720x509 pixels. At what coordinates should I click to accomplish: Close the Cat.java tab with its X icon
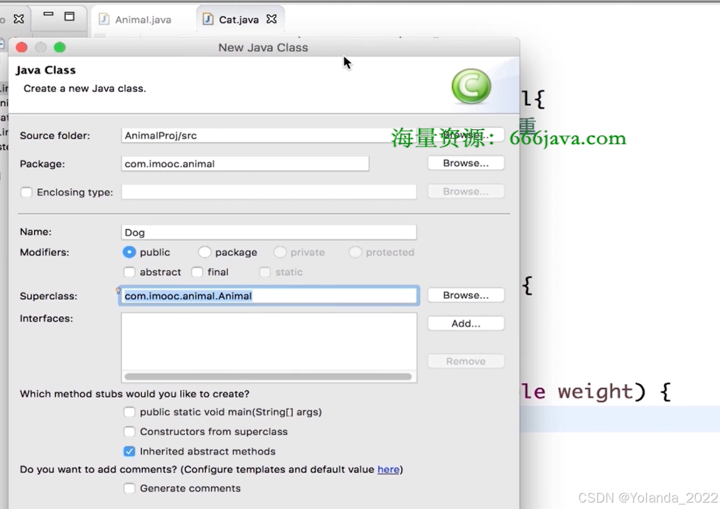272,19
